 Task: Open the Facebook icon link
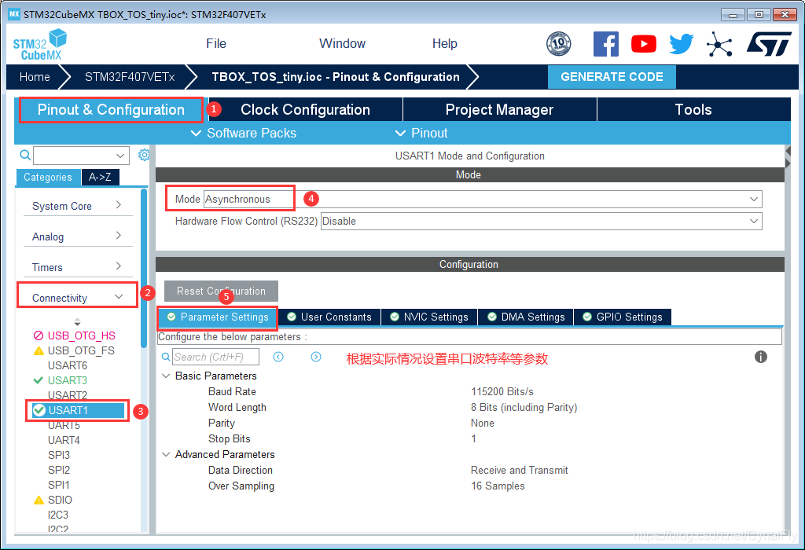(x=606, y=44)
